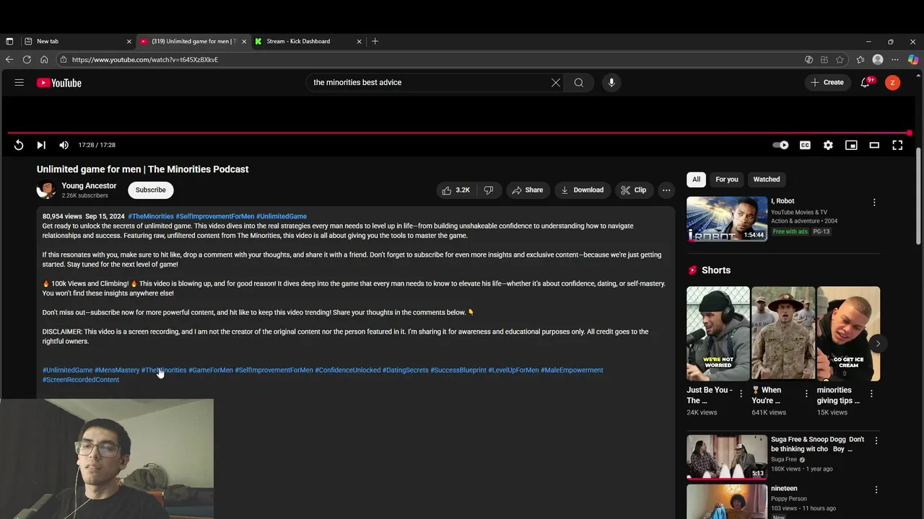
Task: Open player settings gear
Action: 828,146
